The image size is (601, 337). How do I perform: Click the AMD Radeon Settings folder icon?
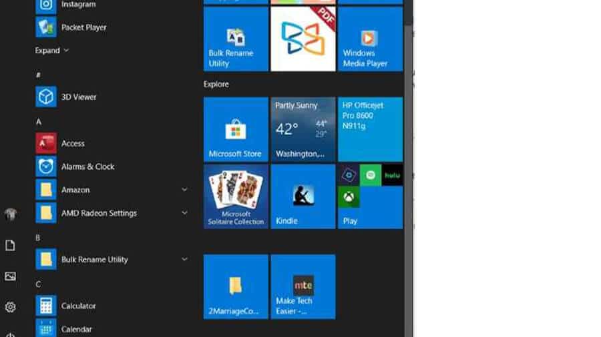[46, 213]
